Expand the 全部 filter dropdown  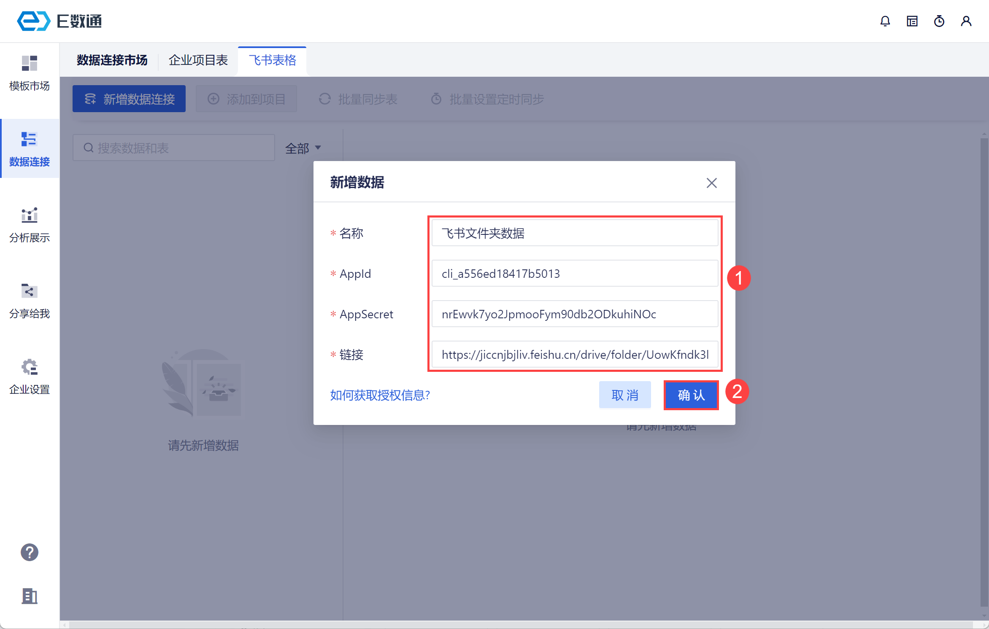303,148
